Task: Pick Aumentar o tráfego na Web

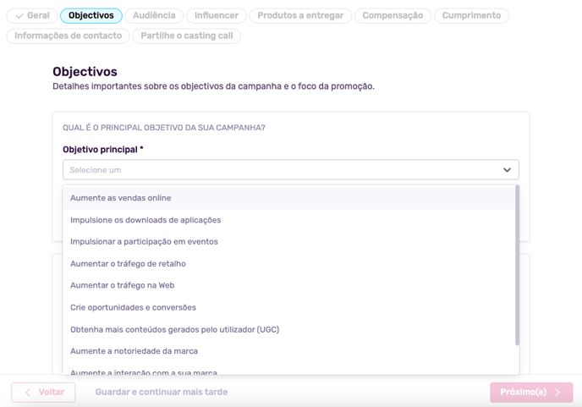Action: [288, 285]
